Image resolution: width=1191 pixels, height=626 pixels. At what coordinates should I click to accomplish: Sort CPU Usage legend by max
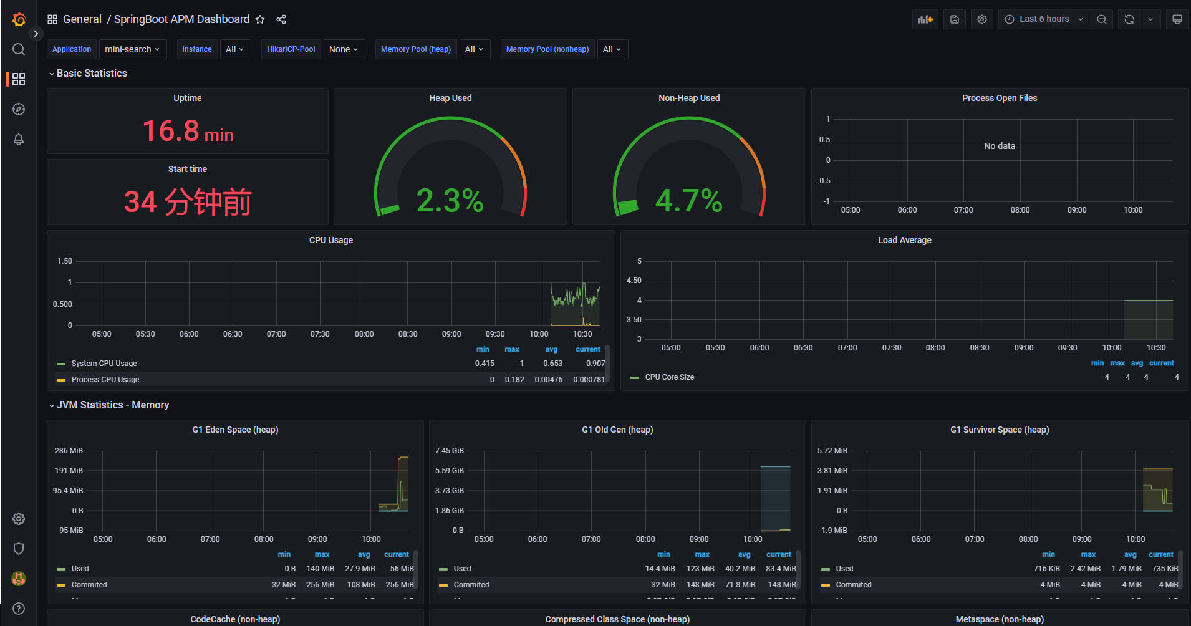pos(512,349)
